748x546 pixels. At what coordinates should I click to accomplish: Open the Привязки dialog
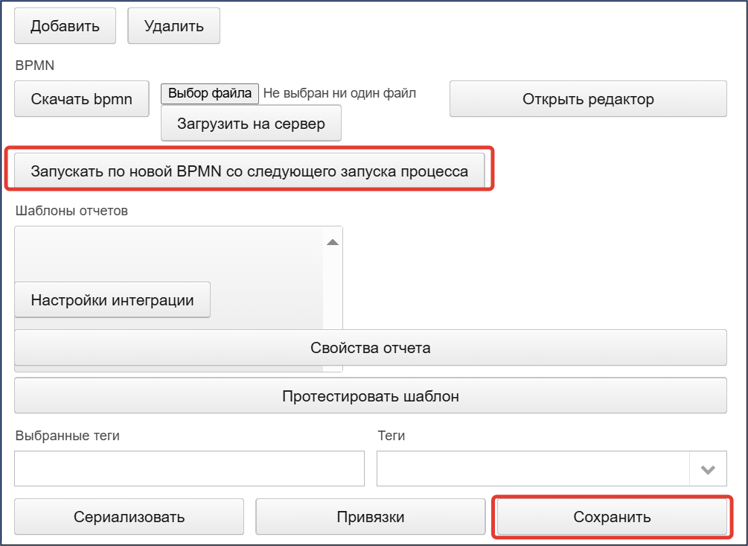point(371,517)
